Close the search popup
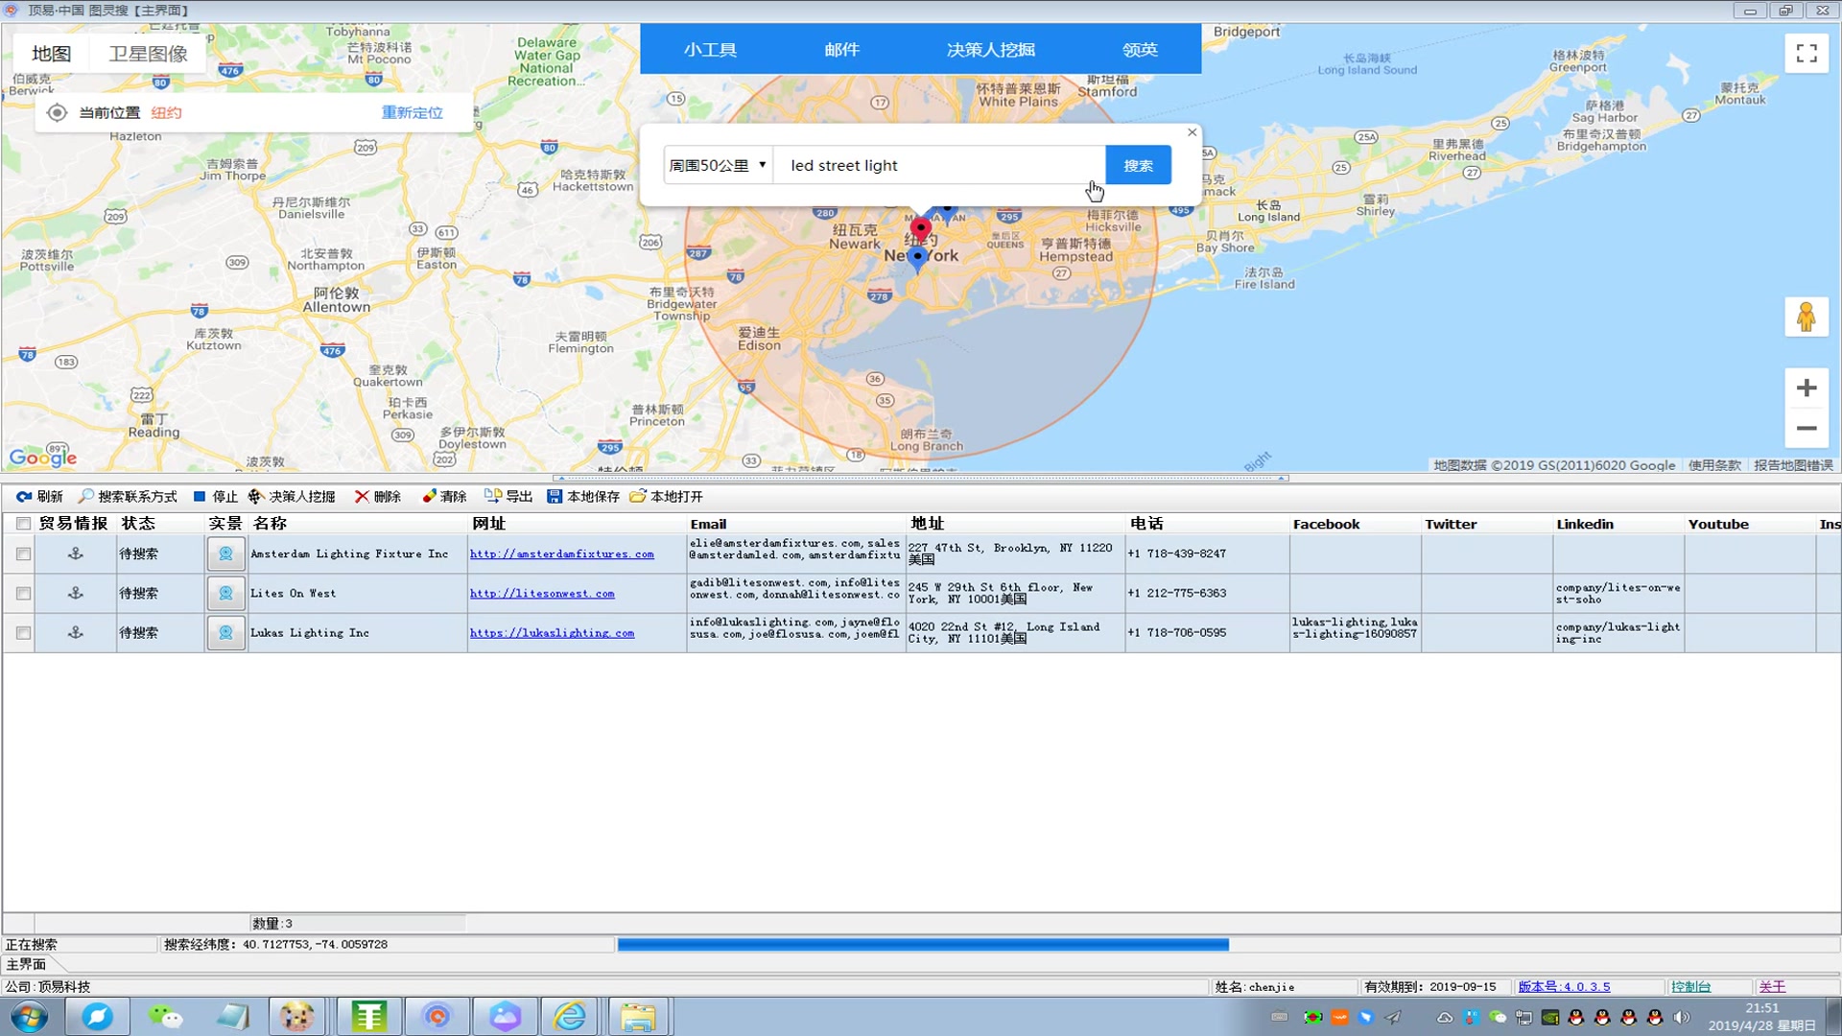Screen dimensions: 1842x1036 [x=1192, y=132]
